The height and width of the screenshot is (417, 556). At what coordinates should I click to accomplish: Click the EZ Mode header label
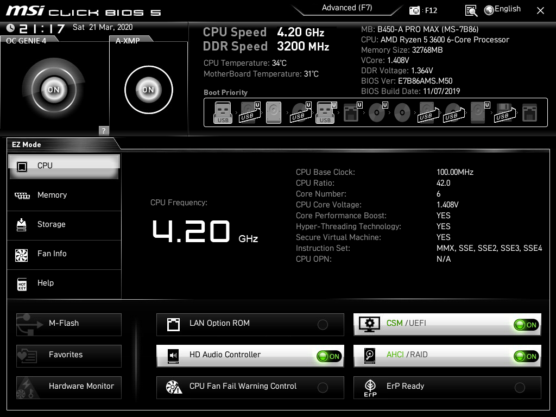click(x=26, y=144)
